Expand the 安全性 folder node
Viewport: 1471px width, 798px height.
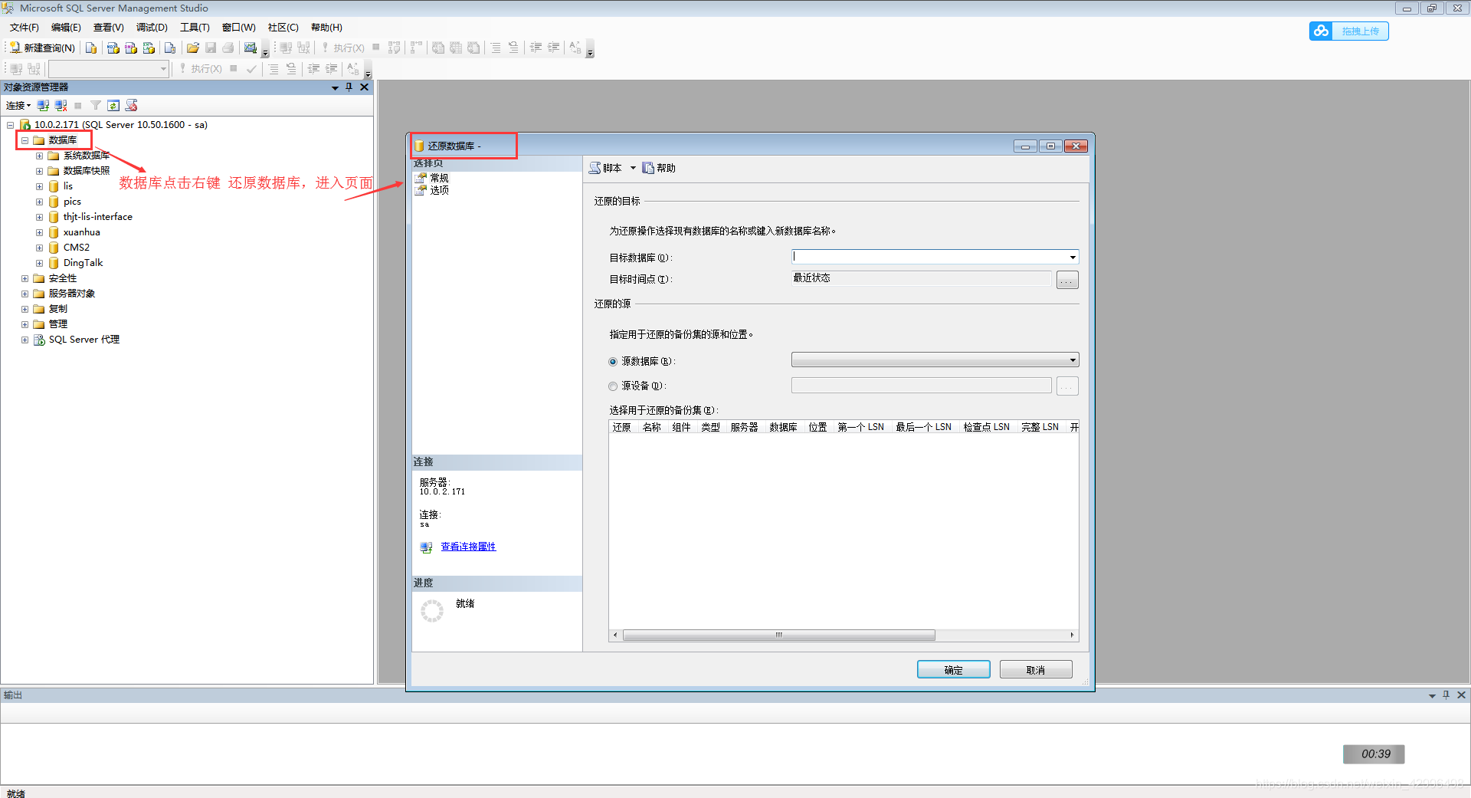[25, 278]
